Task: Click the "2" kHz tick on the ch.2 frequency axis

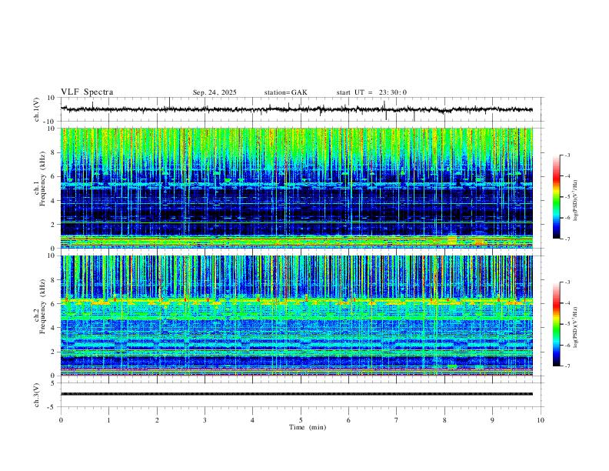Action: [53, 352]
